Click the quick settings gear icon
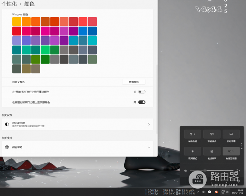Image resolution: width=246 pixels, height=196 pixels. tap(238, 180)
